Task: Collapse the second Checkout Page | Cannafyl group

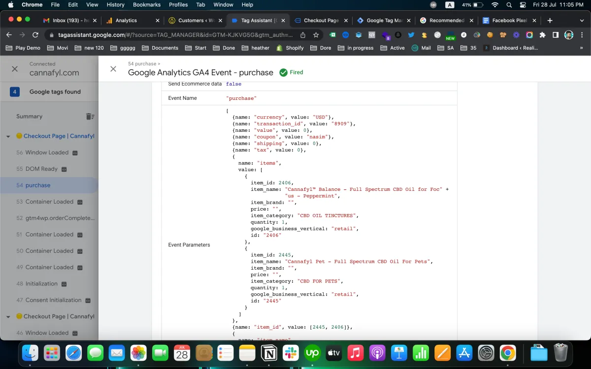Action: pyautogui.click(x=8, y=317)
